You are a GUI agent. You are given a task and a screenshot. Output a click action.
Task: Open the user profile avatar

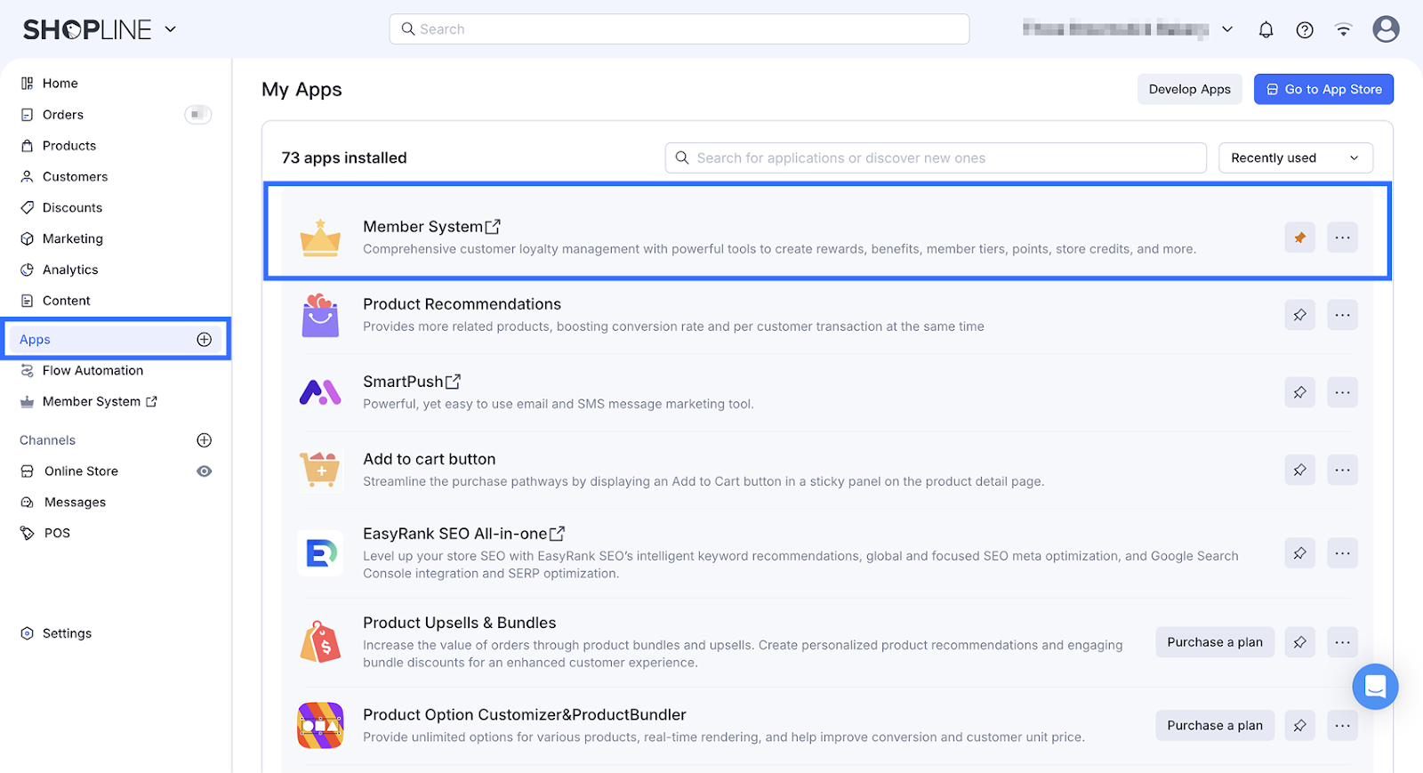coord(1386,29)
